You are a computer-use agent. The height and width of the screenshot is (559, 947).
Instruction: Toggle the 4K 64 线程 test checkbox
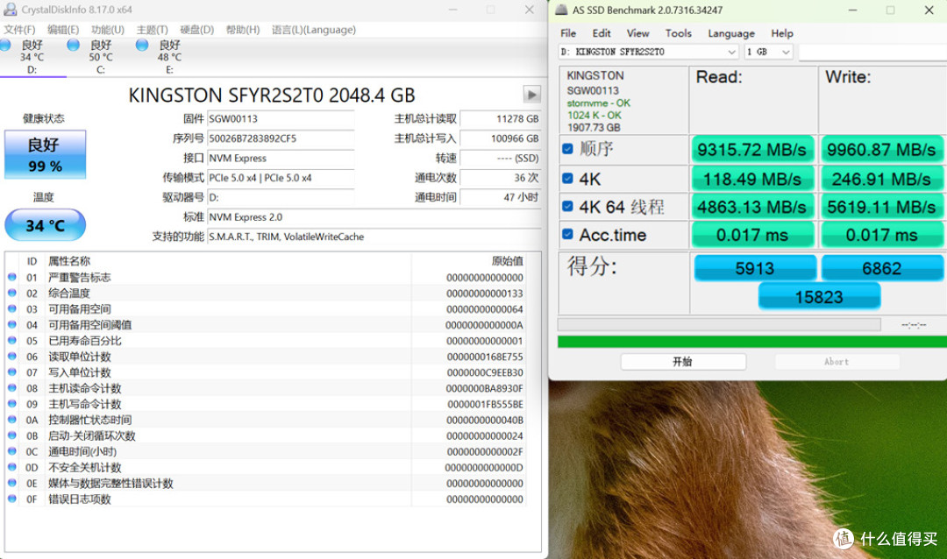(567, 207)
